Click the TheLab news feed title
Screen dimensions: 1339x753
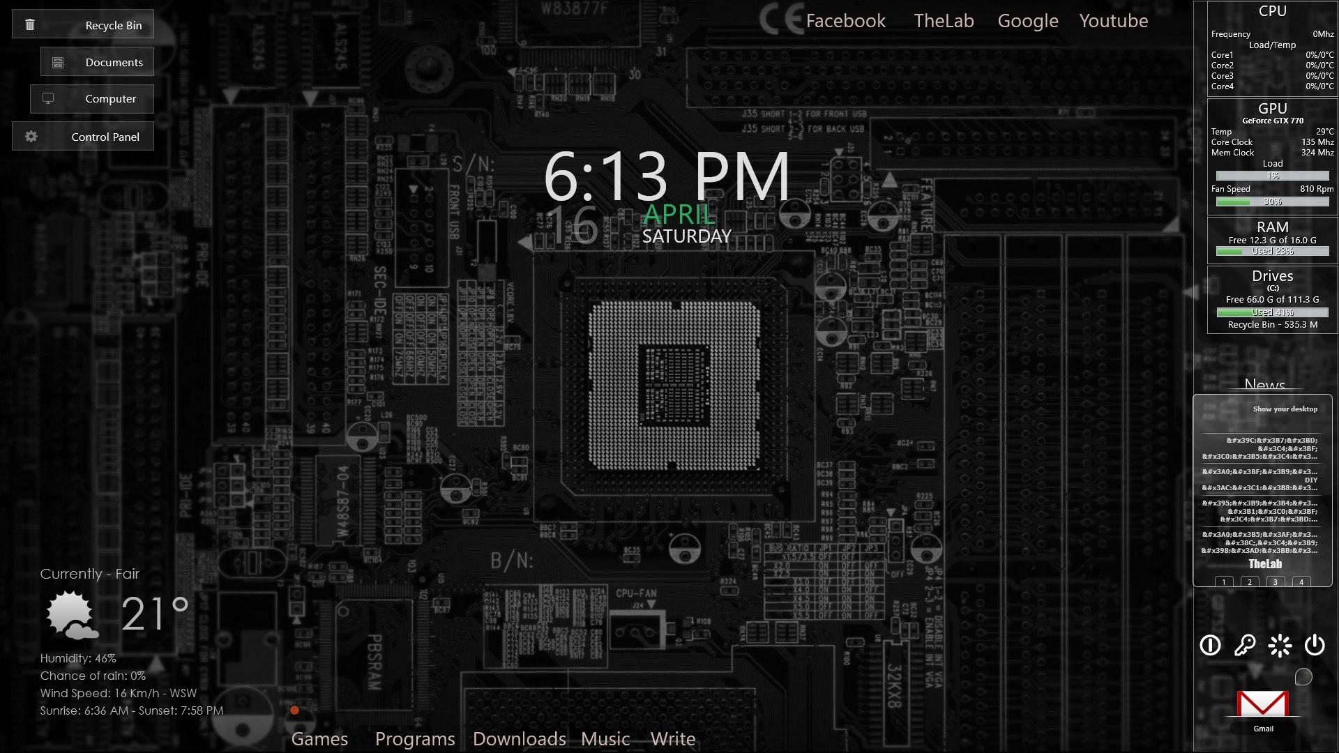pos(1264,564)
